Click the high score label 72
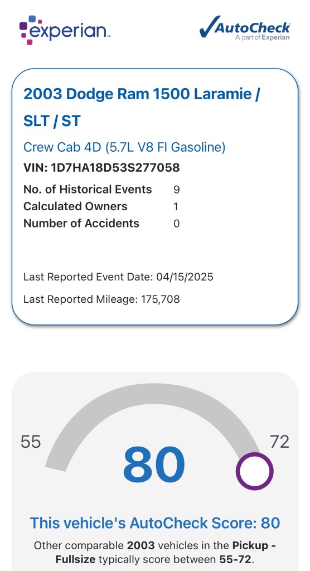This screenshot has width=310, height=571. point(279,442)
